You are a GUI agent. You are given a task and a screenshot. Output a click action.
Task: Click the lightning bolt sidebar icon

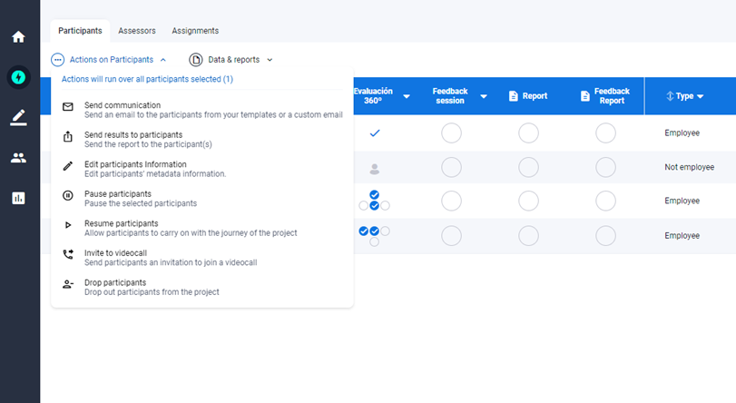pos(18,77)
